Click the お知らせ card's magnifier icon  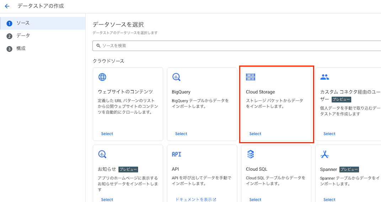(x=102, y=154)
